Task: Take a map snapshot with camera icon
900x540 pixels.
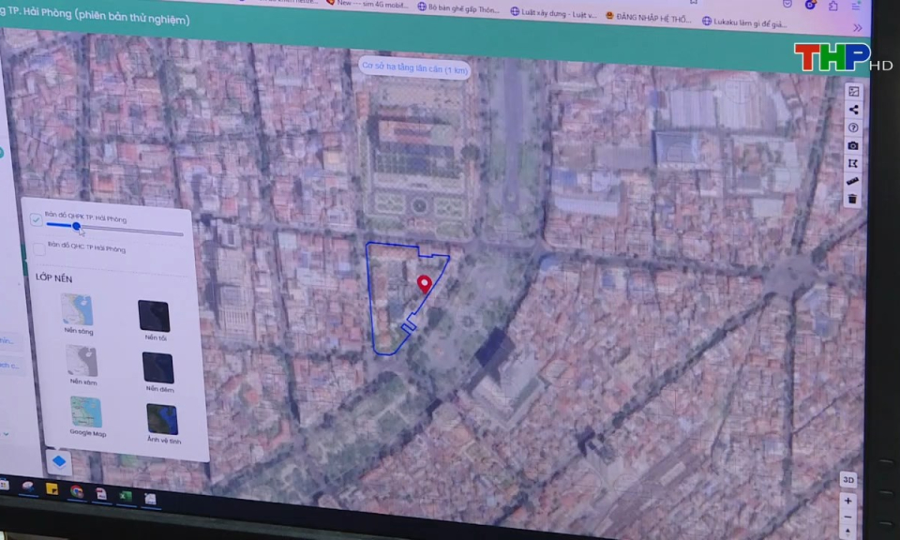Action: point(853,145)
